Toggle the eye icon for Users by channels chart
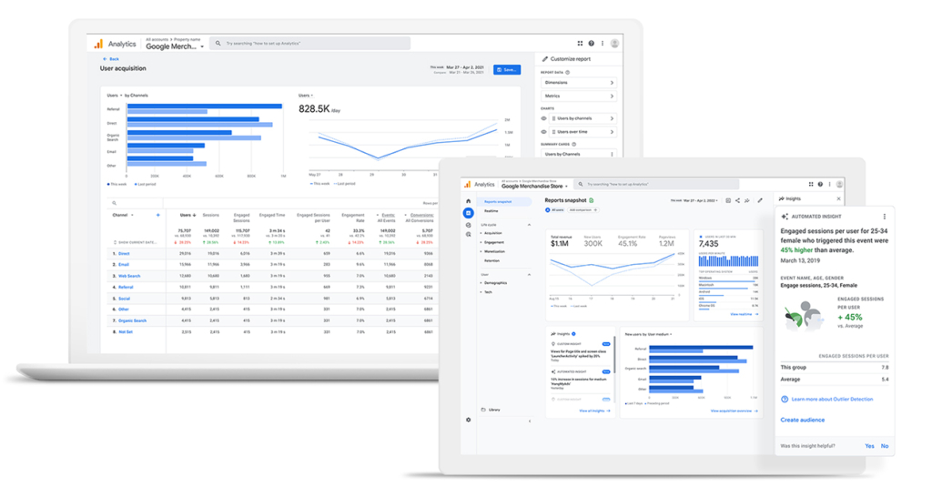Image resolution: width=932 pixels, height=487 pixels. click(544, 118)
